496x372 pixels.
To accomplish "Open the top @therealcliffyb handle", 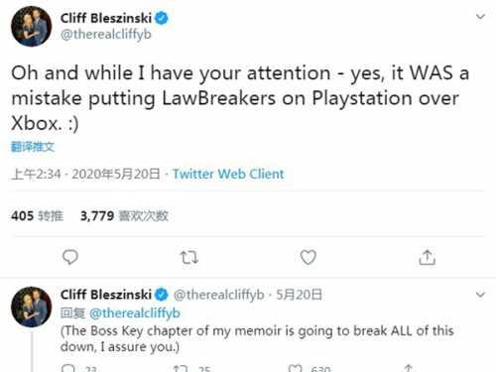I will 106,34.
